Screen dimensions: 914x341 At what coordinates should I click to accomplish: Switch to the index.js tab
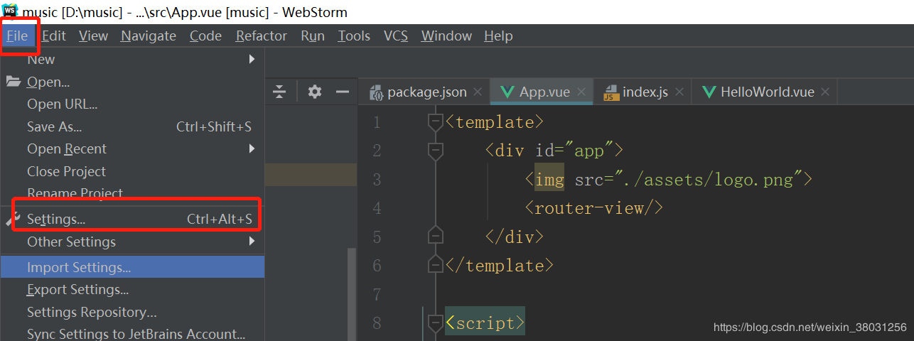(x=645, y=92)
